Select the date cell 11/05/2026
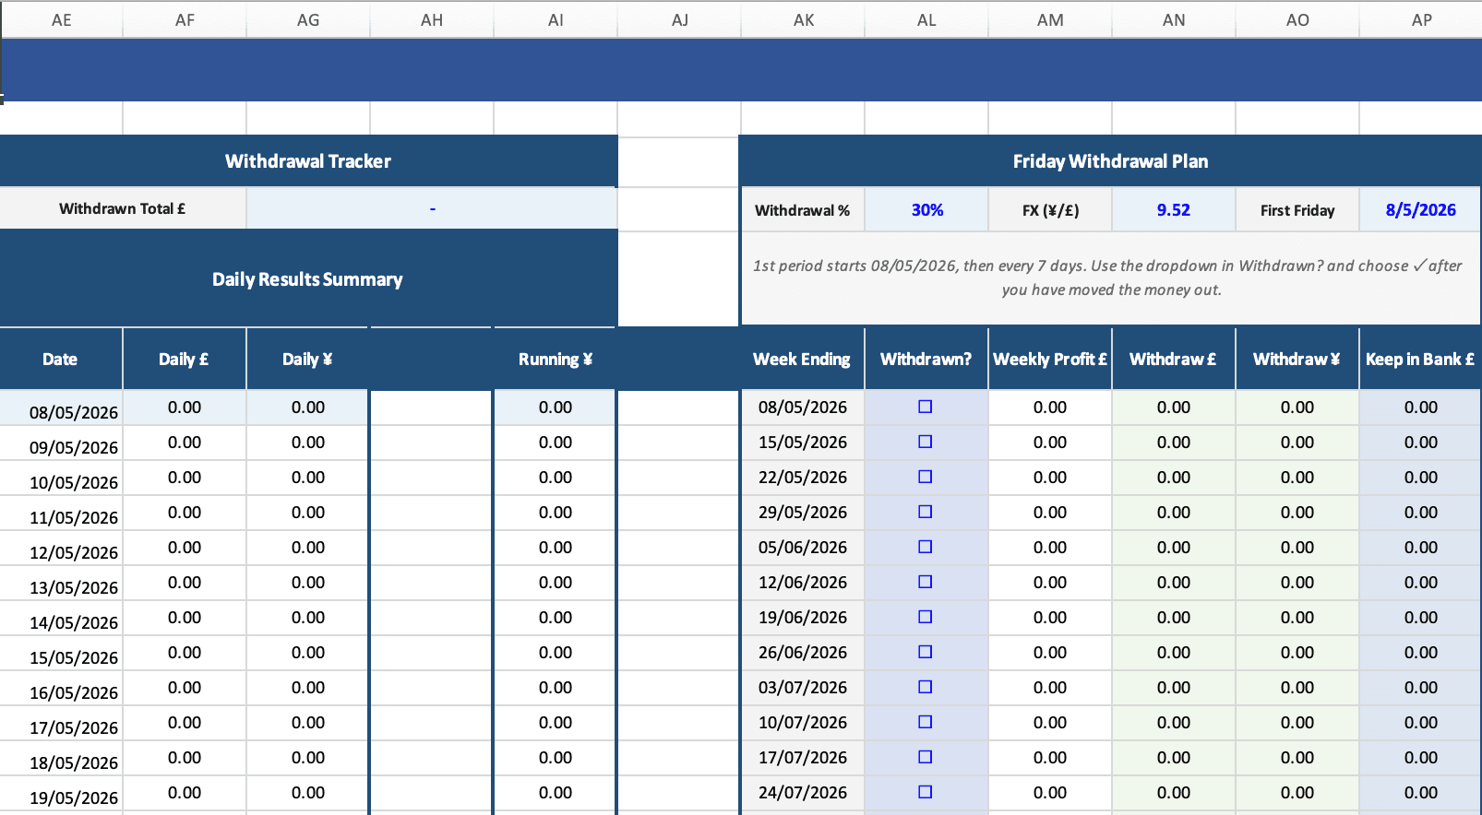Viewport: 1482px width, 815px height. (x=61, y=514)
